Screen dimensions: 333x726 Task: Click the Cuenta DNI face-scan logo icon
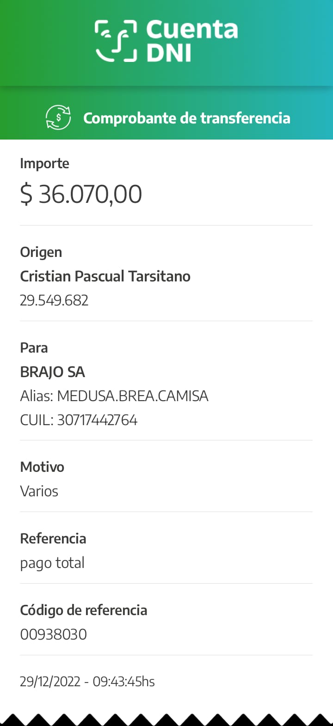click(116, 41)
